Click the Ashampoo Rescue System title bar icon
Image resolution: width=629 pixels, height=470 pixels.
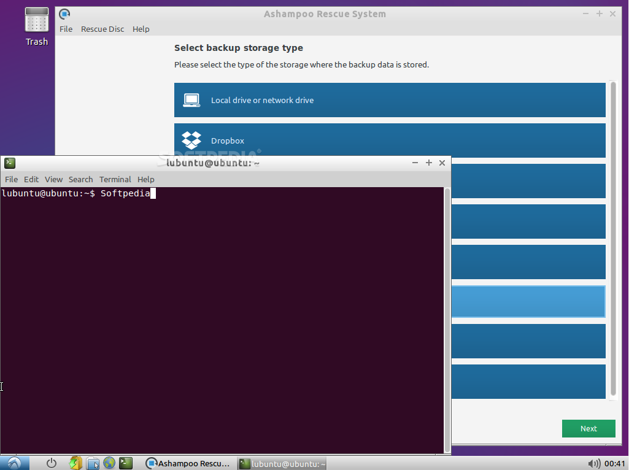tap(64, 14)
